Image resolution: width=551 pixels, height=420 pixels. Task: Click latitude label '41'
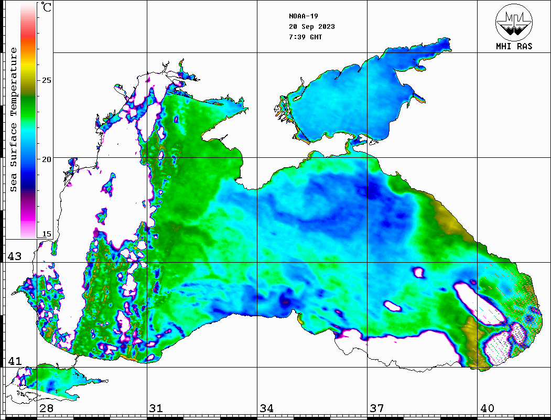(15, 361)
